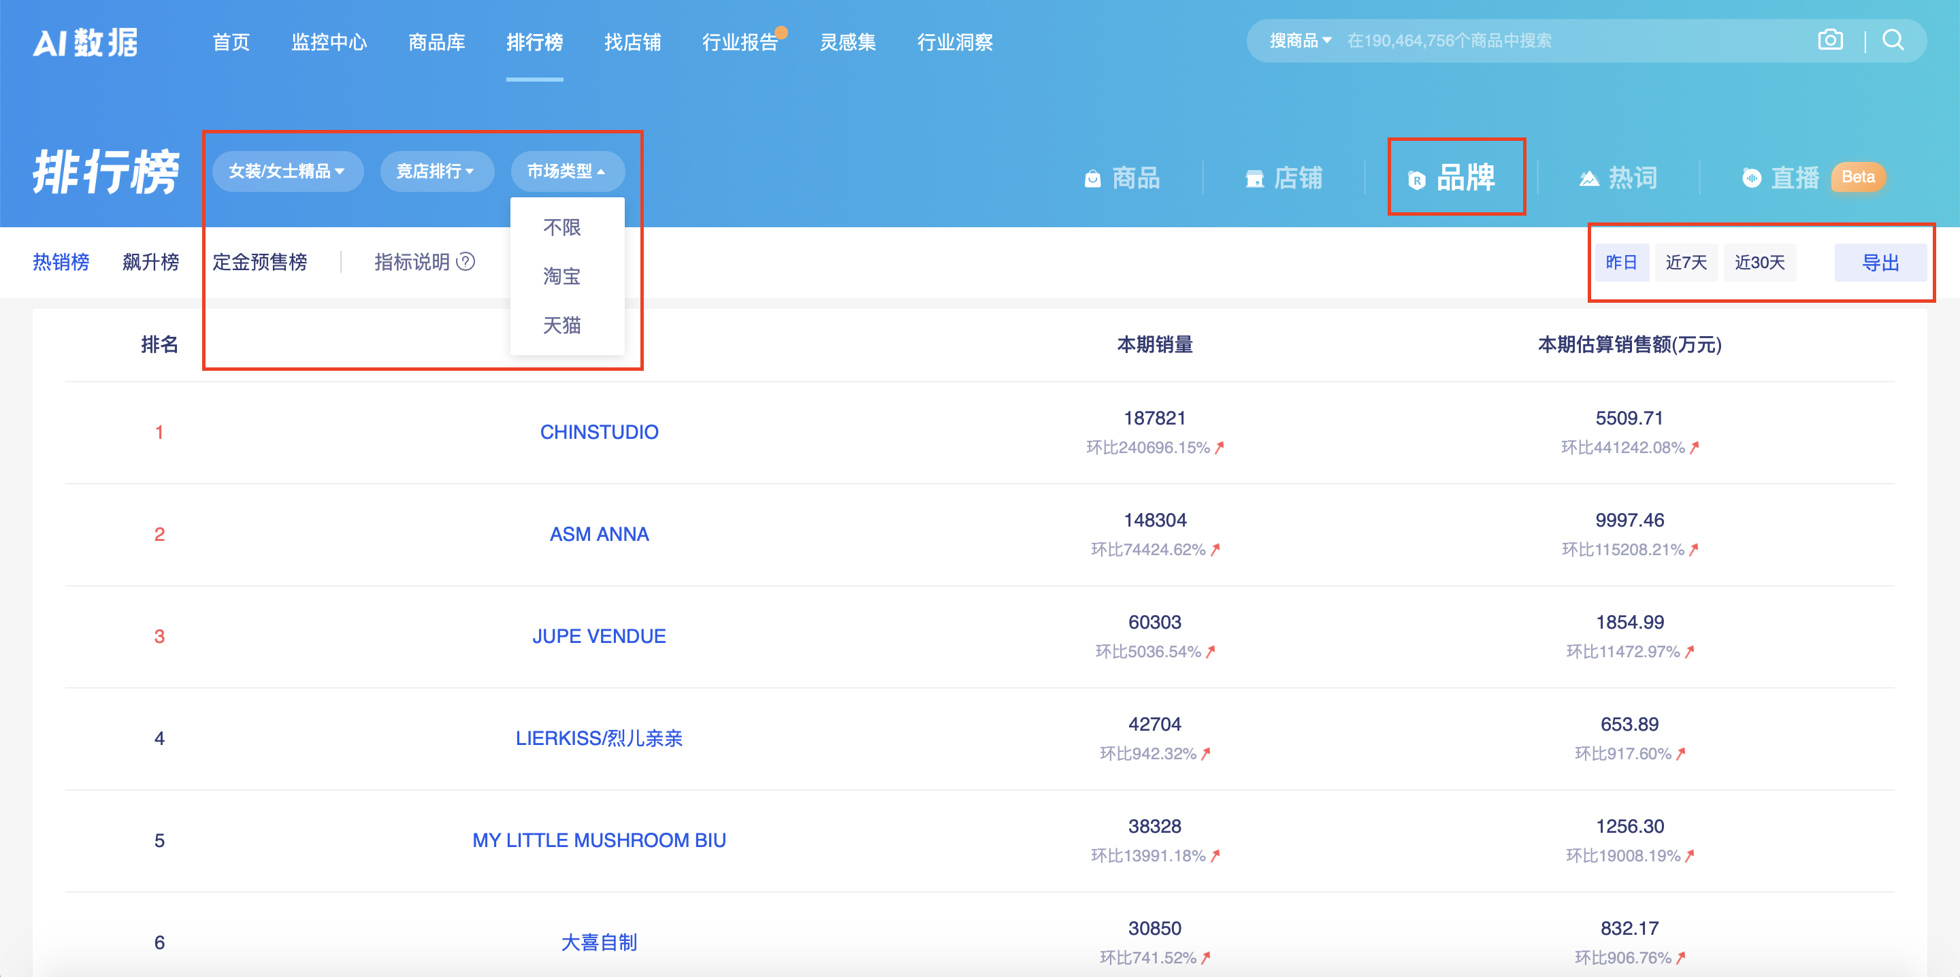Viewport: 1960px width, 977px height.
Task: Open 监控中心 in the top navigation
Action: click(x=329, y=42)
